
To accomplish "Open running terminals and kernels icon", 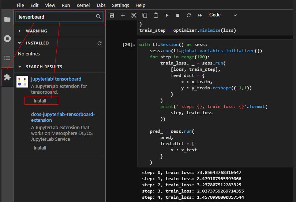I will 7,39.
